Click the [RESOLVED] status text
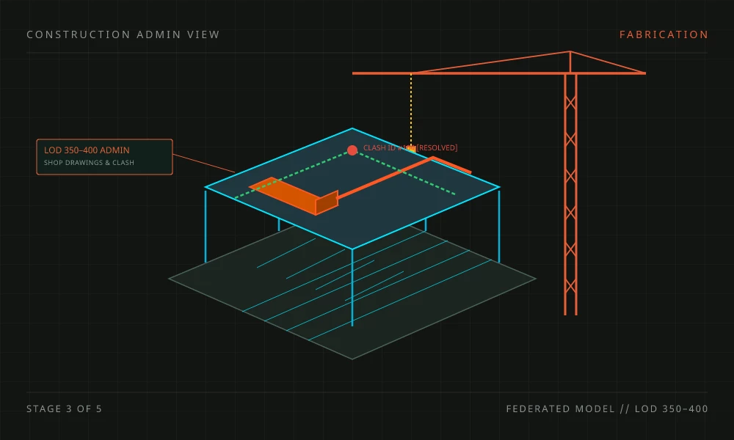Viewport: 734px width, 440px height. click(437, 147)
